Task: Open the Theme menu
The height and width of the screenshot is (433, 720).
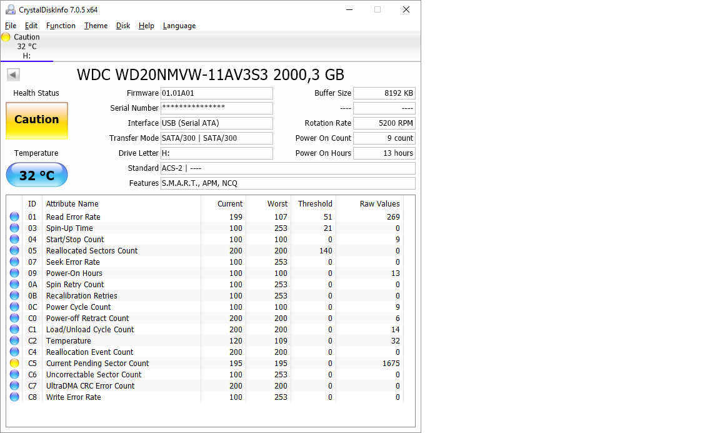Action: click(96, 26)
